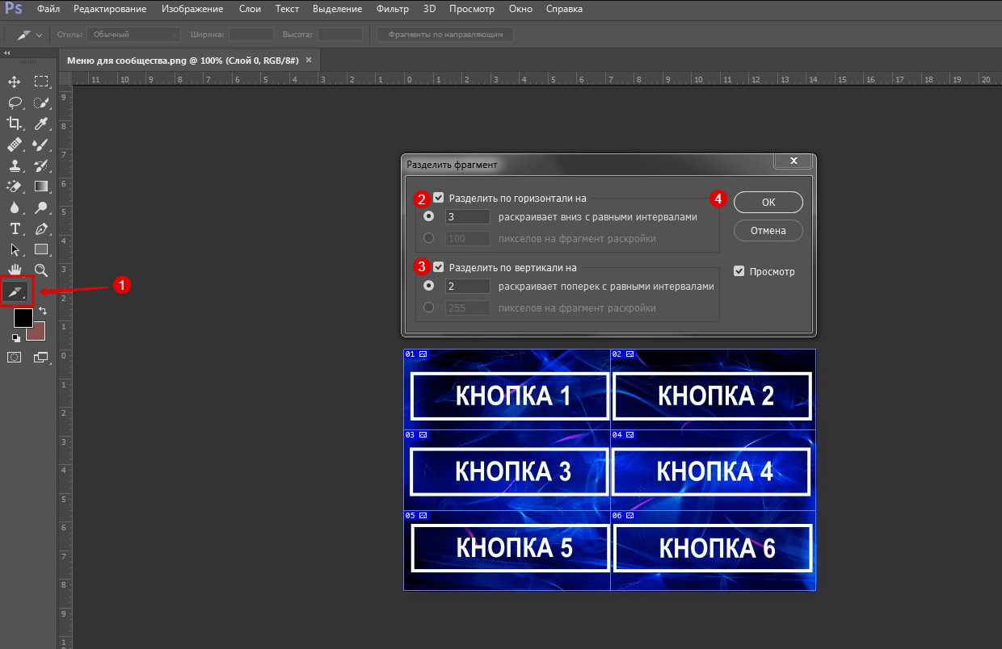1002x649 pixels.
Task: Choose the Eyedropper tool
Action: (x=41, y=124)
